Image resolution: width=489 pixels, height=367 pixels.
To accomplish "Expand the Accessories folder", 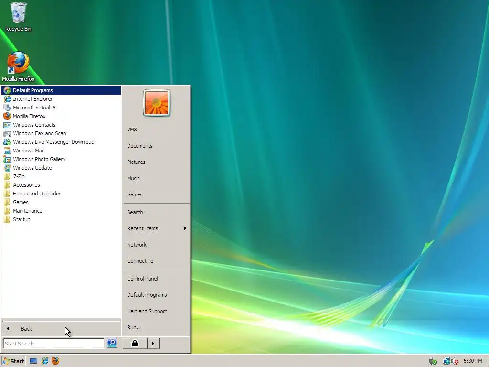I will (x=61, y=185).
